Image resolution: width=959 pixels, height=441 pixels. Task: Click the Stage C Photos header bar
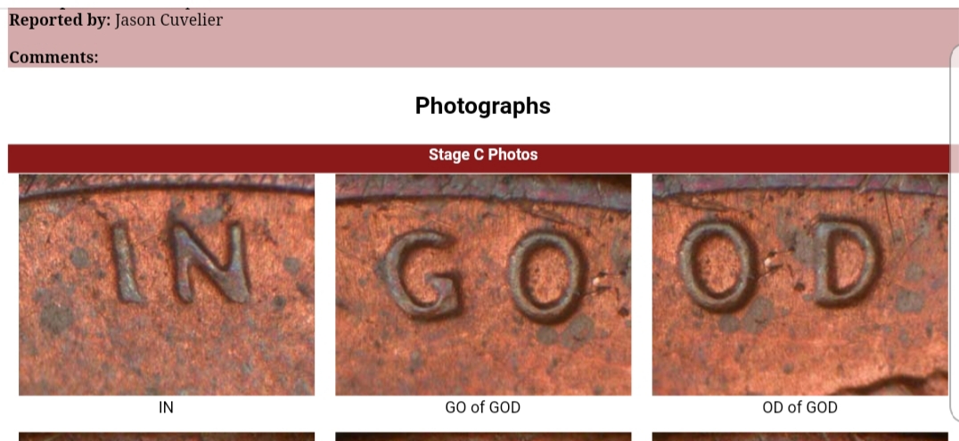pos(483,158)
